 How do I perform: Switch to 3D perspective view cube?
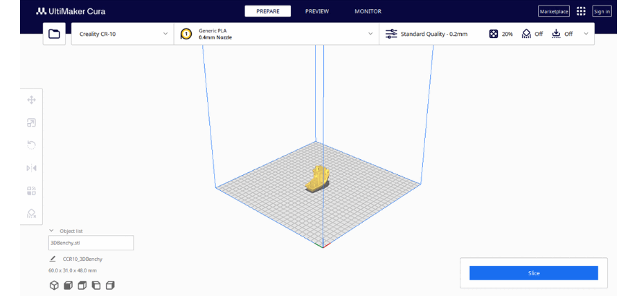point(53,286)
